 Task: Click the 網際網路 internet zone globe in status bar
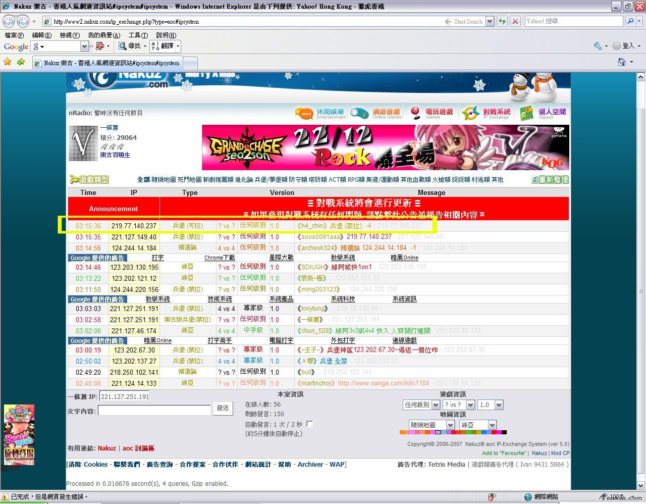tap(528, 497)
